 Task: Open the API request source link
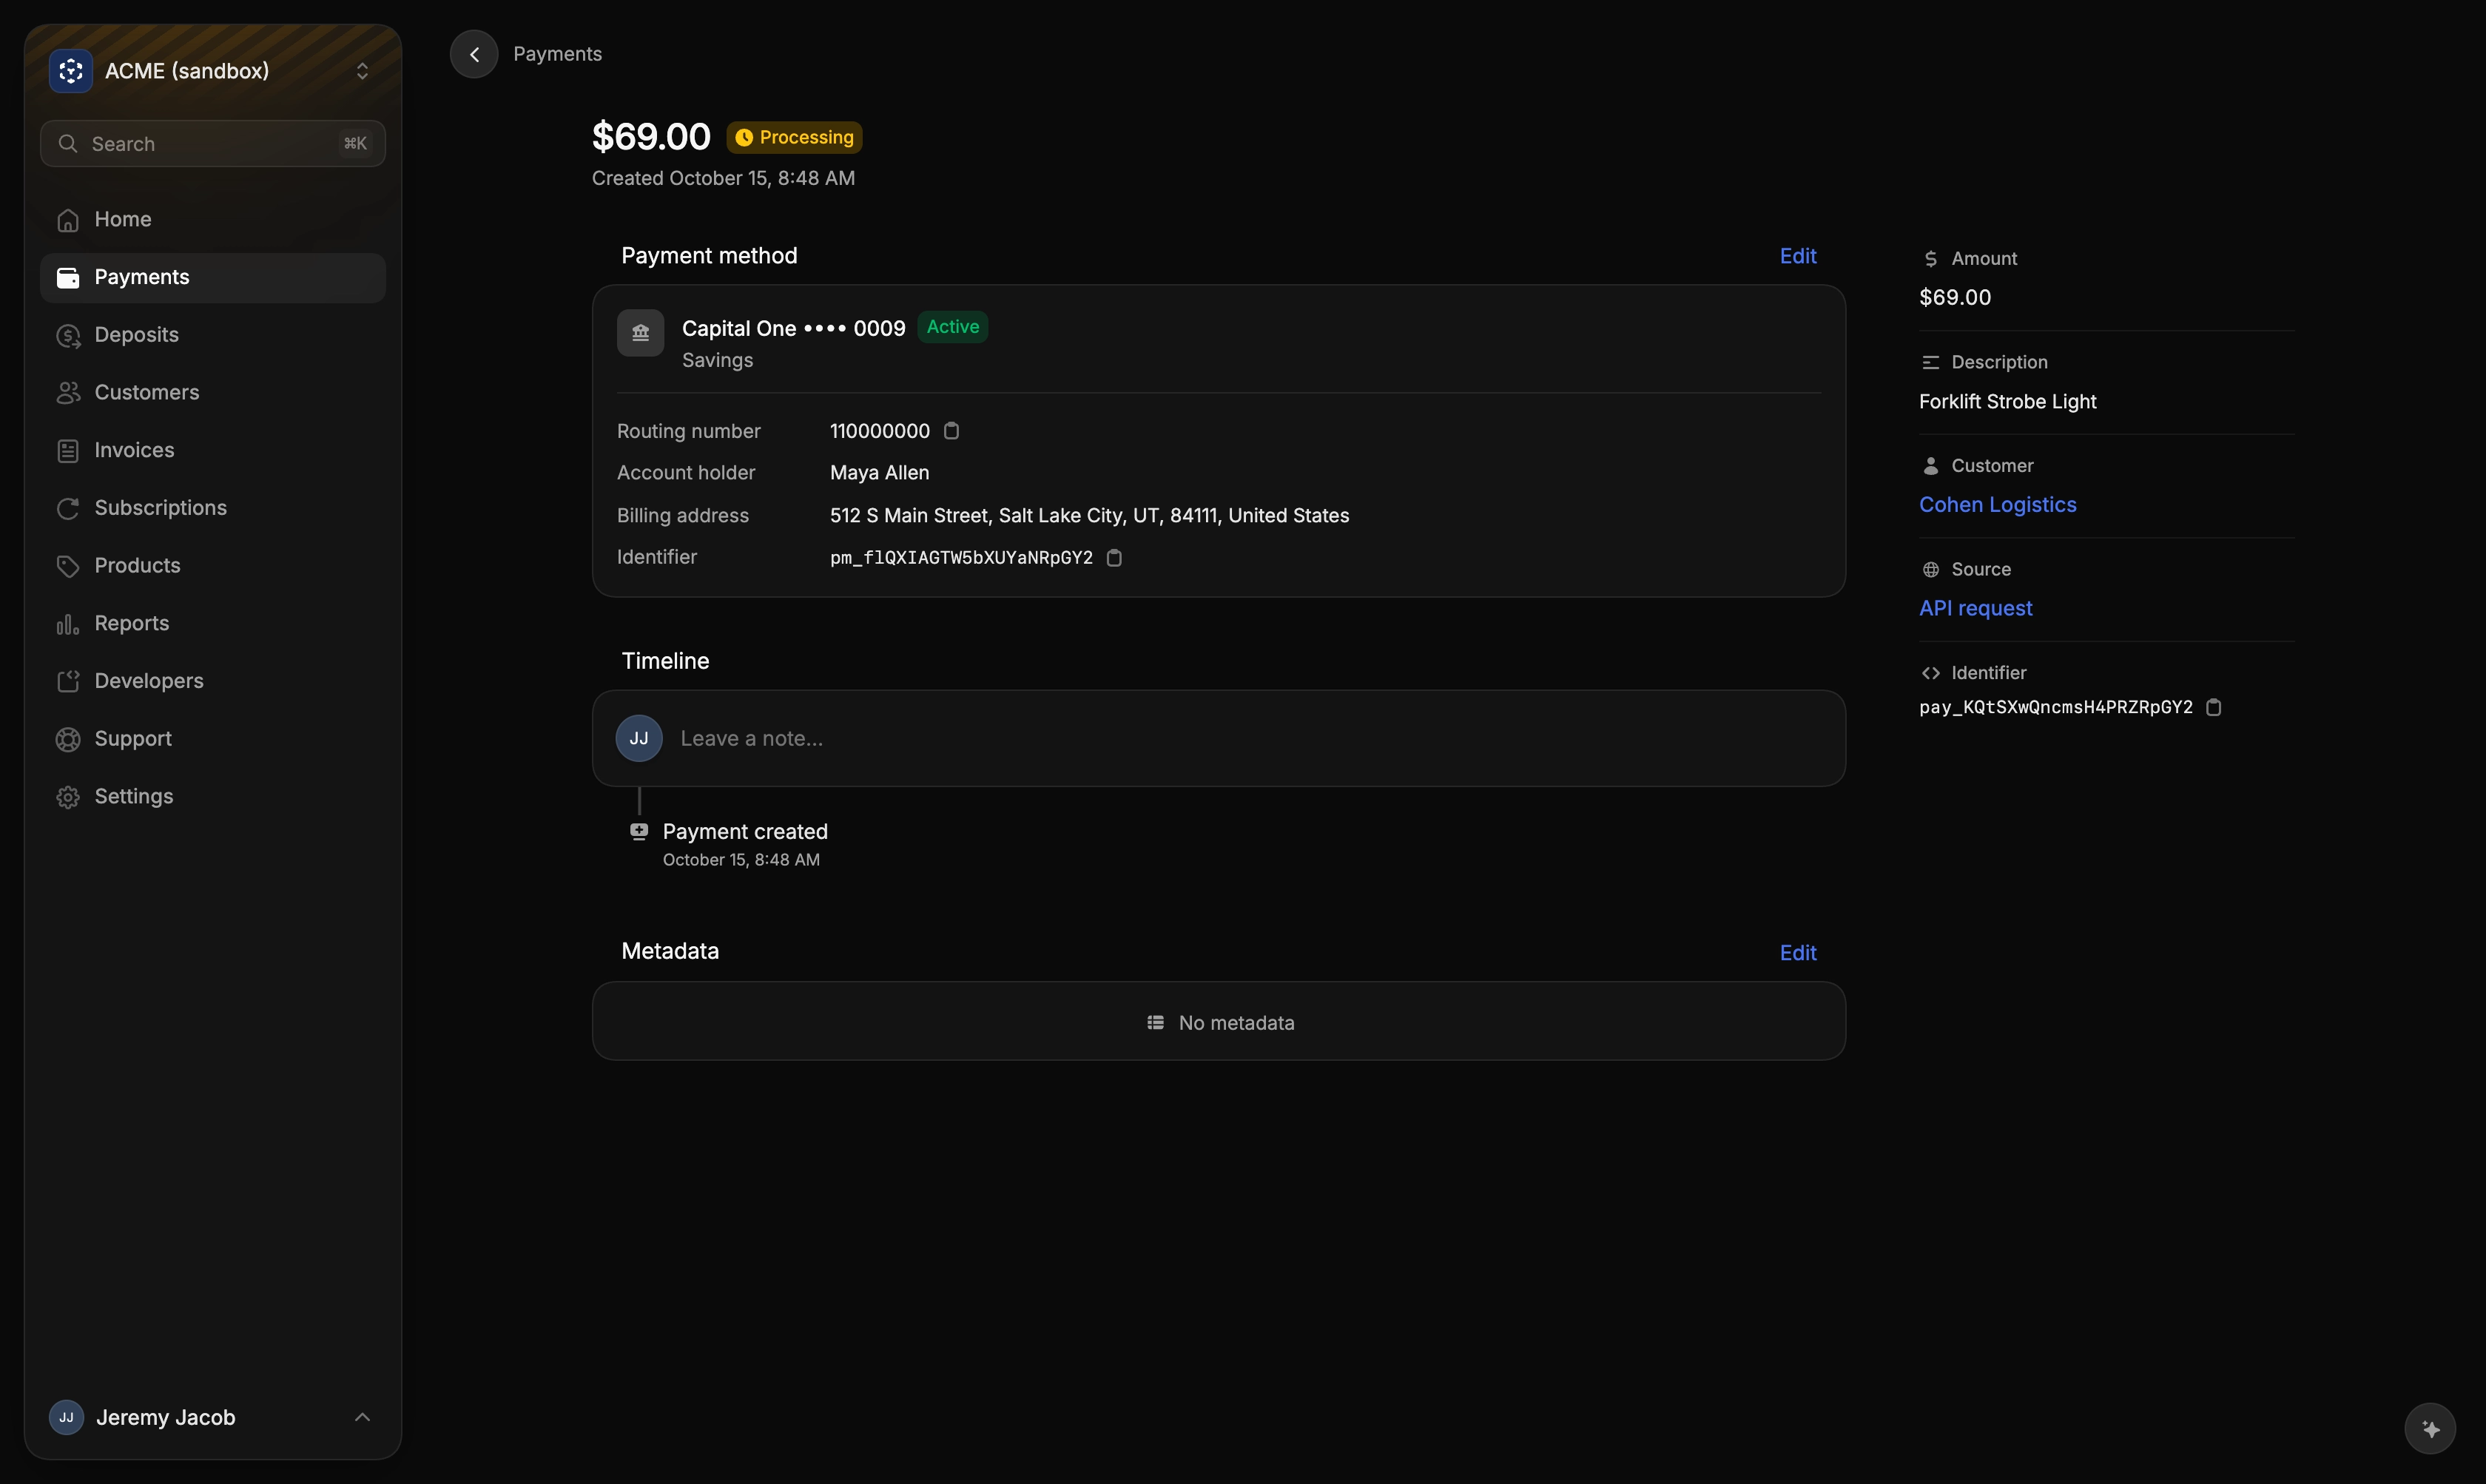click(x=1975, y=608)
